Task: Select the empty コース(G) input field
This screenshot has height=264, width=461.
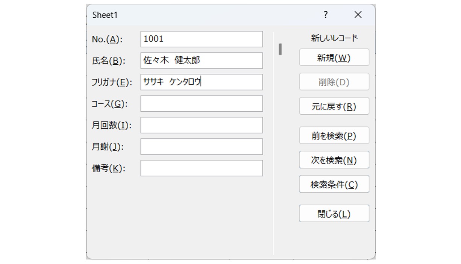Action: (202, 104)
